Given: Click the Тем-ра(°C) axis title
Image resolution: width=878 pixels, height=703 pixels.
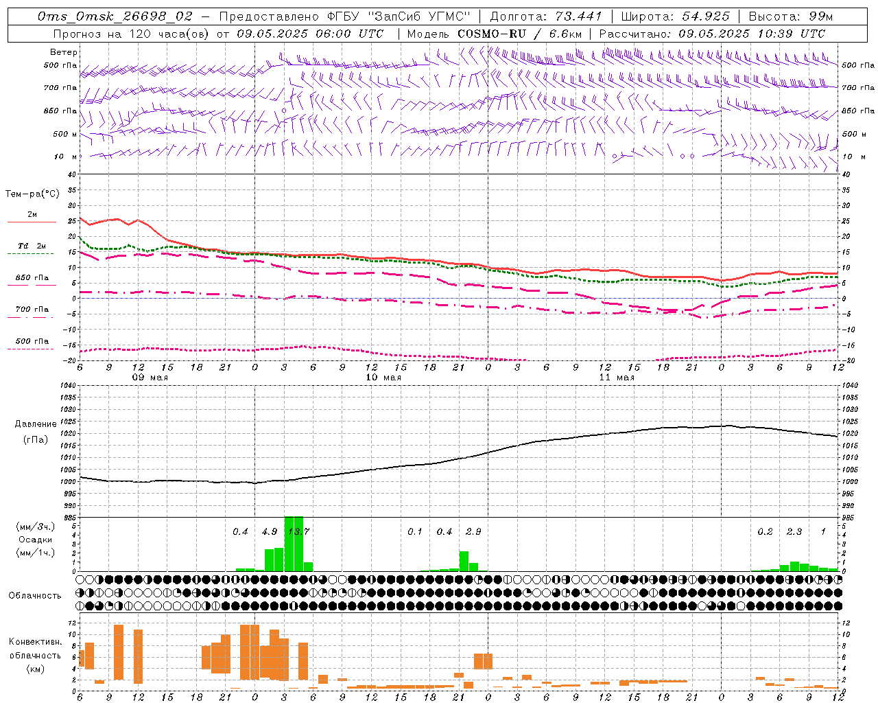Looking at the screenshot, I should [x=32, y=194].
